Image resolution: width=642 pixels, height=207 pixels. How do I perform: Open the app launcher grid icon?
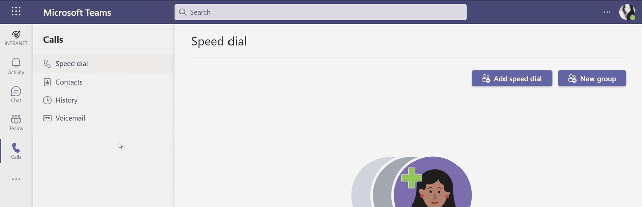(16, 12)
